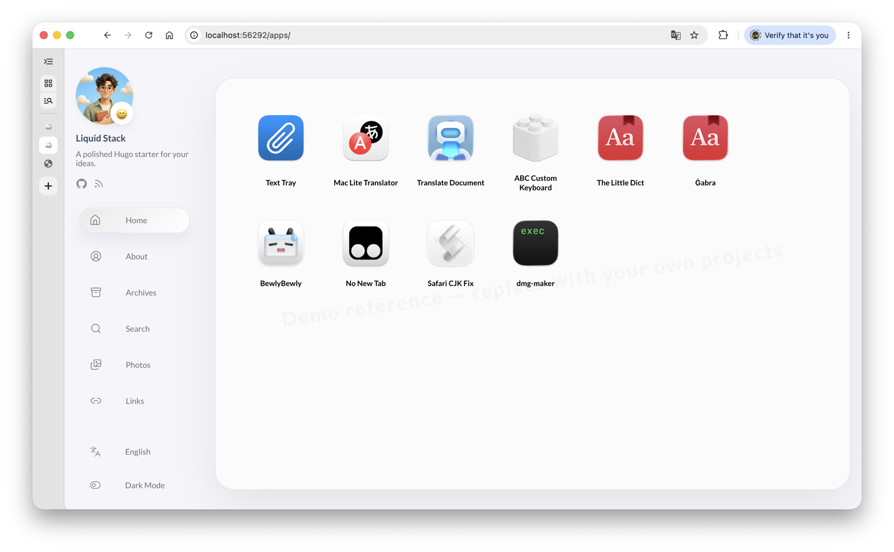
Task: Open the tab groups grid button
Action: pos(49,83)
